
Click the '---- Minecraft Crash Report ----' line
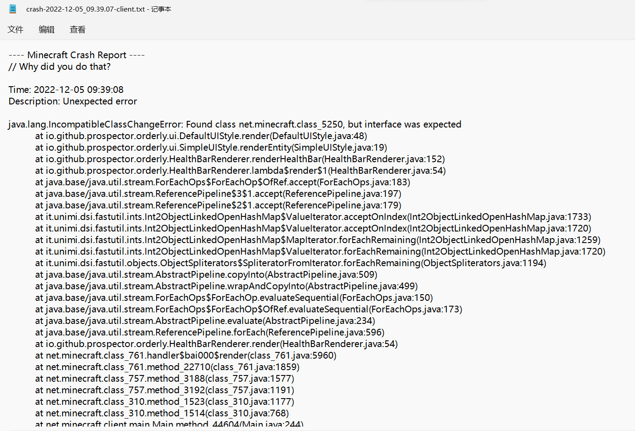point(76,55)
